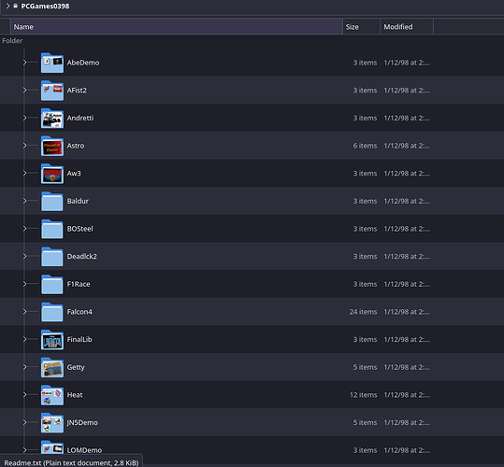
Task: Expand the Baldur folder
Action: (24, 201)
